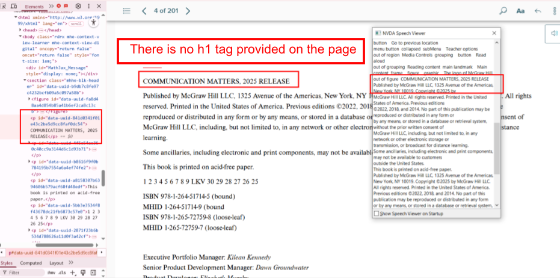Image resolution: width=560 pixels, height=278 pixels.
Task: Collapse the html element node
Action: (x=16, y=17)
